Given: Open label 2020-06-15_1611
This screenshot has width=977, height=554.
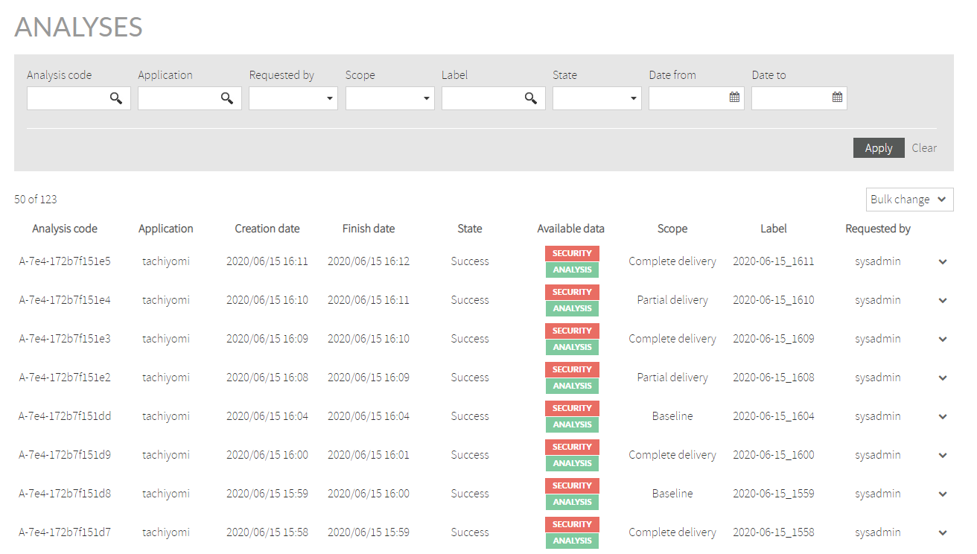Looking at the screenshot, I should pyautogui.click(x=773, y=261).
